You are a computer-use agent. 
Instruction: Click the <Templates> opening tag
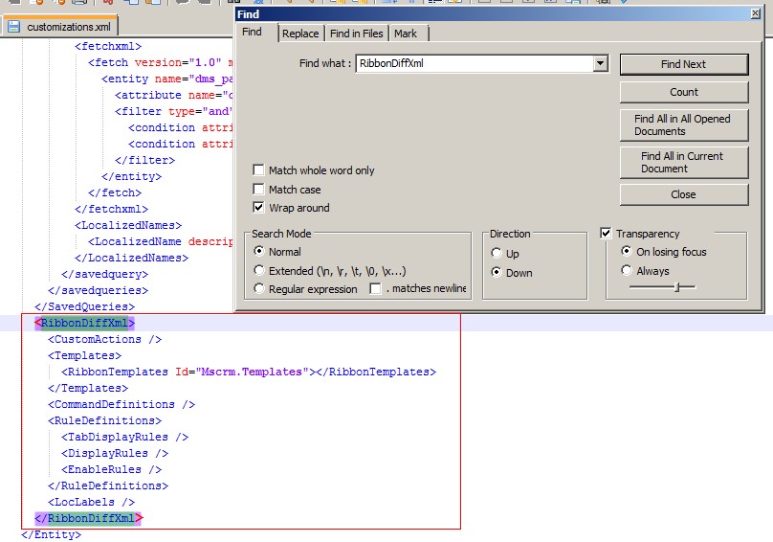(x=84, y=355)
